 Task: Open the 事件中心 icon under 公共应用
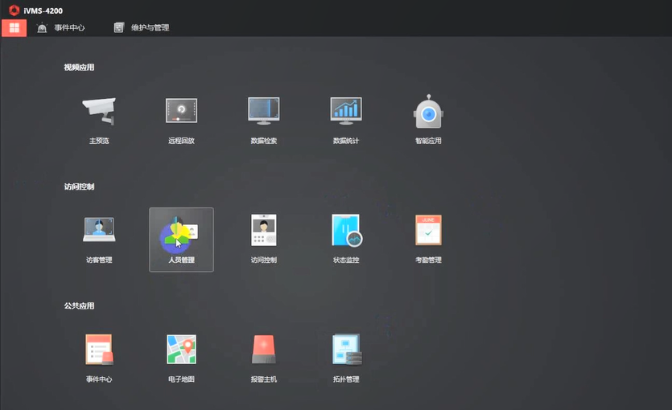[x=99, y=350]
